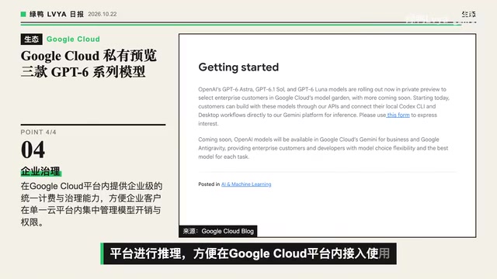
Task: Click the green accent bar left of subtitle
Action: 102,253
